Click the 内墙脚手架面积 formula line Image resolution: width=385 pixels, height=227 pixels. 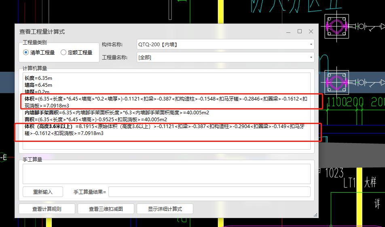tap(117, 113)
